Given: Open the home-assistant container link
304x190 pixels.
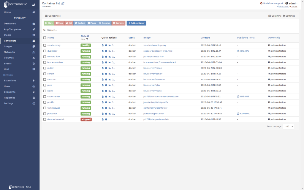Looking at the screenshot, I should pos(55,62).
